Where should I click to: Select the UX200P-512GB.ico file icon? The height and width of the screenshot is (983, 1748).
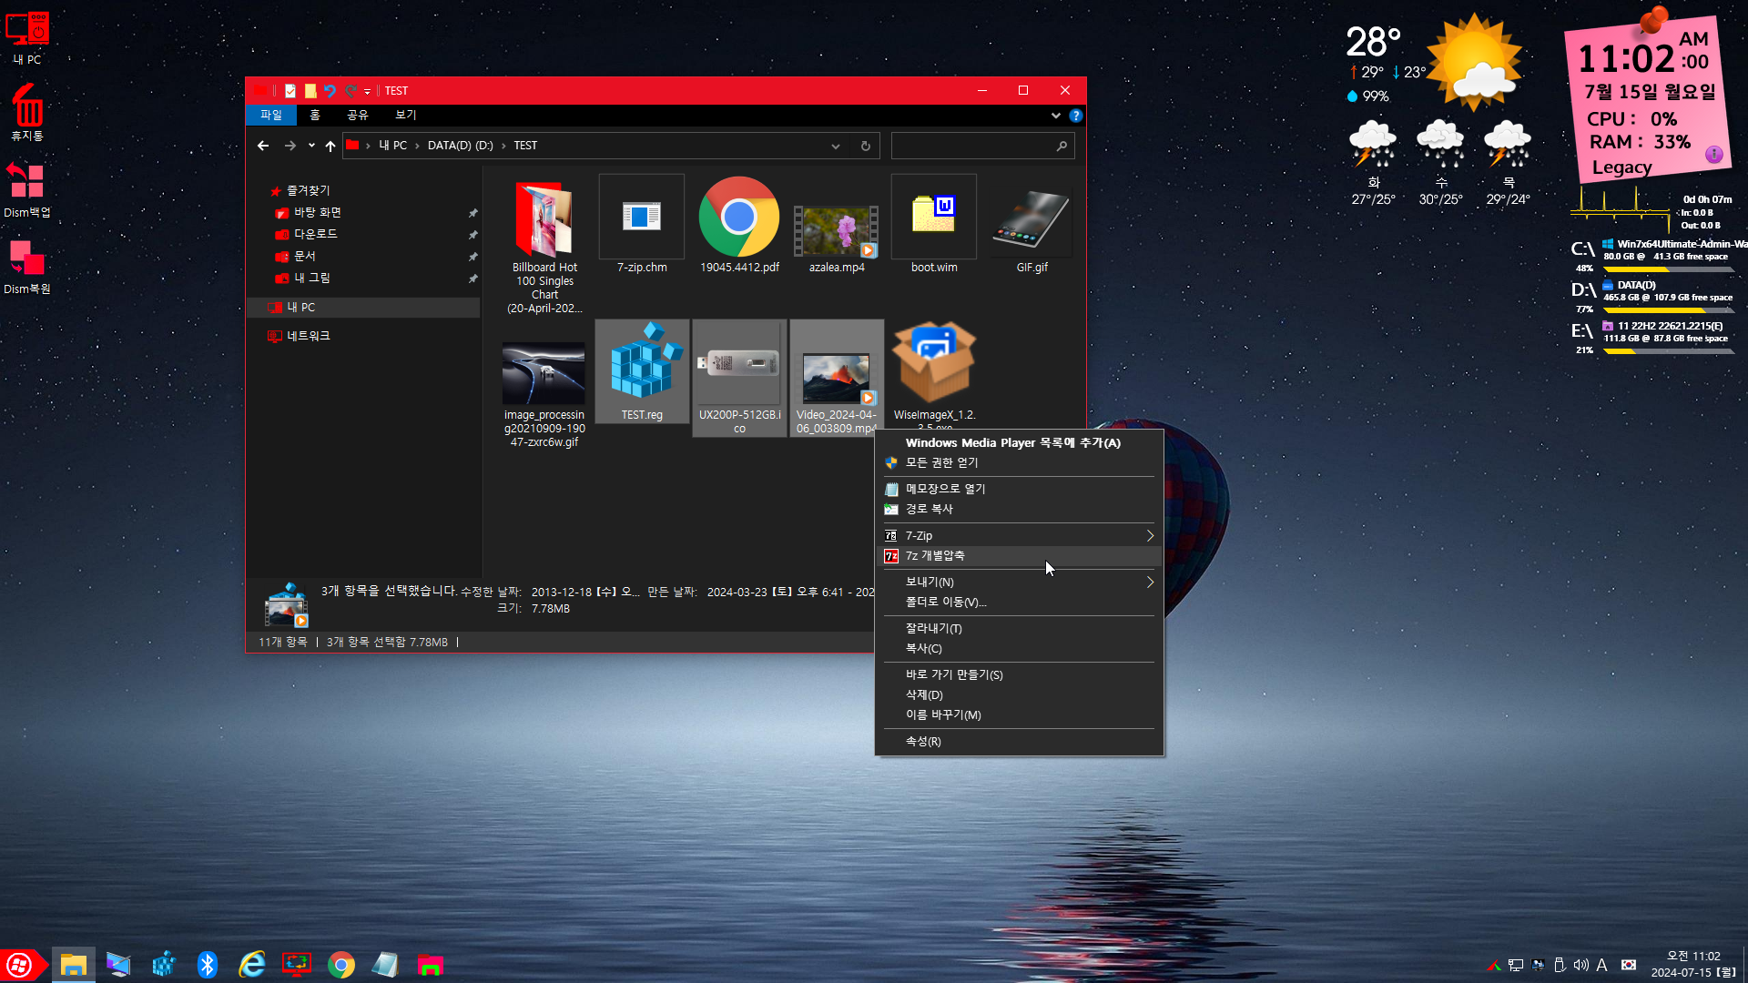(738, 364)
